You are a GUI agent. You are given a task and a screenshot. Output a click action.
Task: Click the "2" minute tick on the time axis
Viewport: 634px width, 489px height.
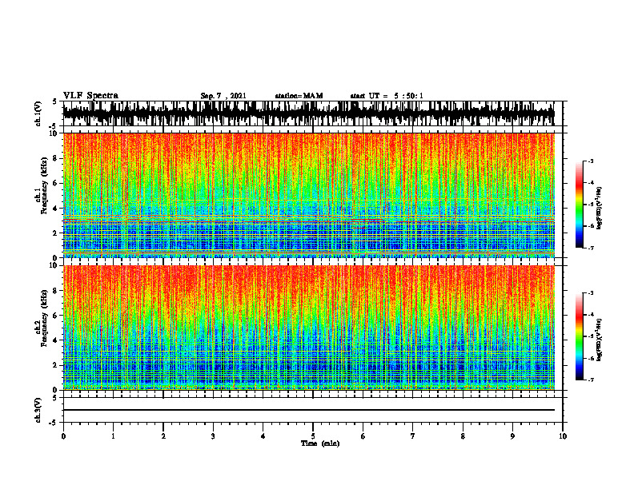pos(163,436)
